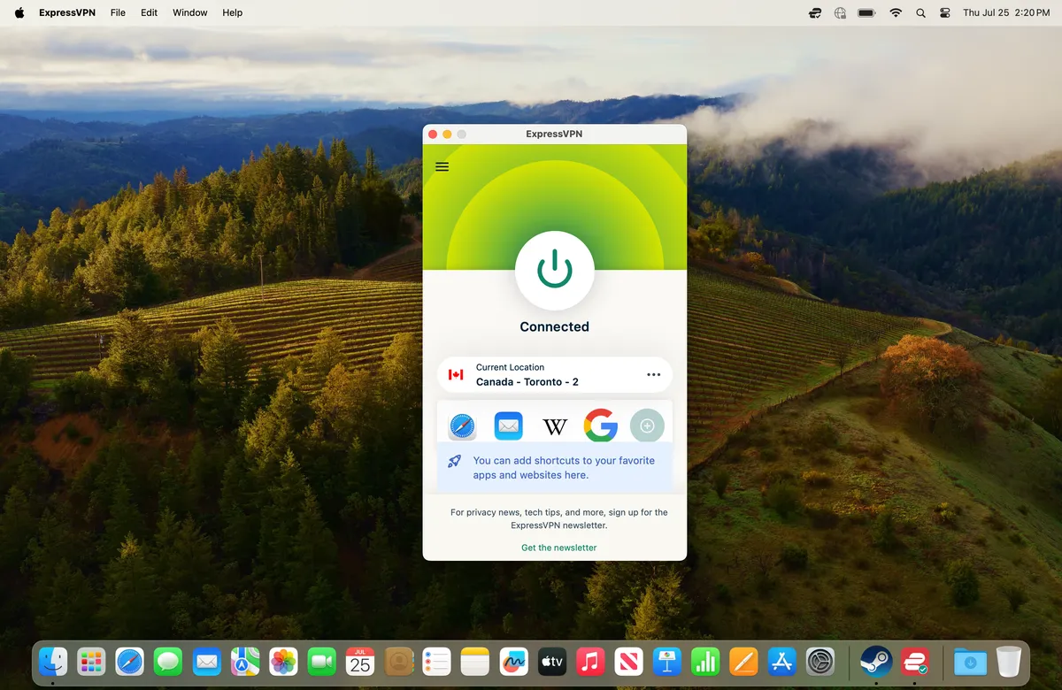Click the Canada flag icon
Screen dimensions: 1062x690
[456, 375]
